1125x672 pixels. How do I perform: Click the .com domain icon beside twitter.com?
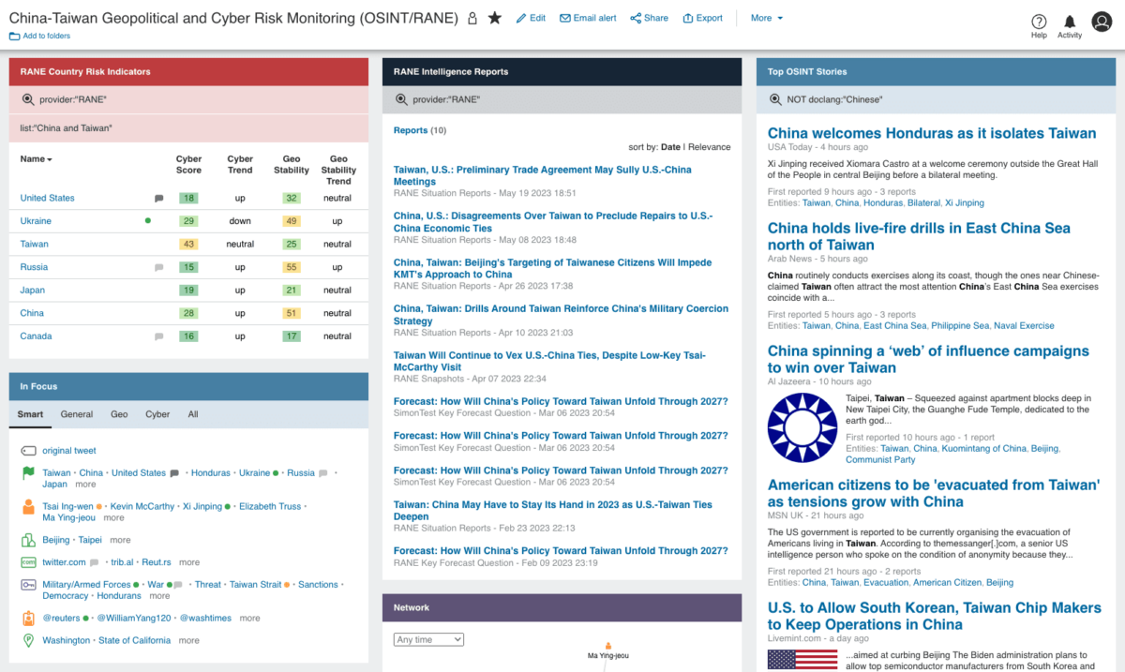coord(28,562)
